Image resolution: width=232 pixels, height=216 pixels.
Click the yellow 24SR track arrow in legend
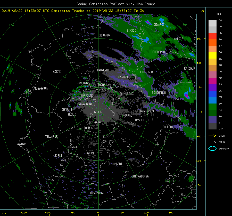pyautogui.click(x=212, y=136)
